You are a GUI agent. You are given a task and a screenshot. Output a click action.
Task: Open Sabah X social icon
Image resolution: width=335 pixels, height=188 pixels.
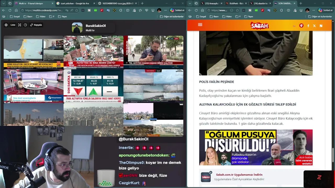click(314, 26)
